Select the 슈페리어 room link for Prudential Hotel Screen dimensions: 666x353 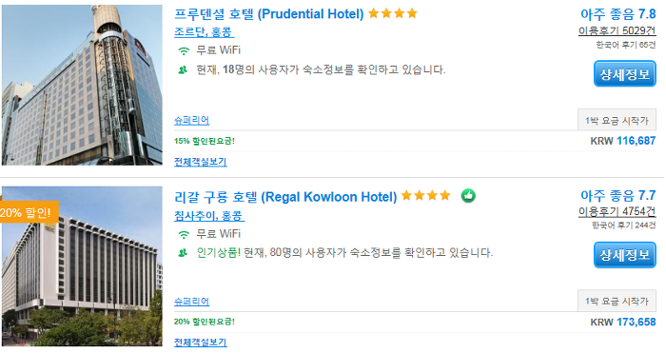(191, 120)
